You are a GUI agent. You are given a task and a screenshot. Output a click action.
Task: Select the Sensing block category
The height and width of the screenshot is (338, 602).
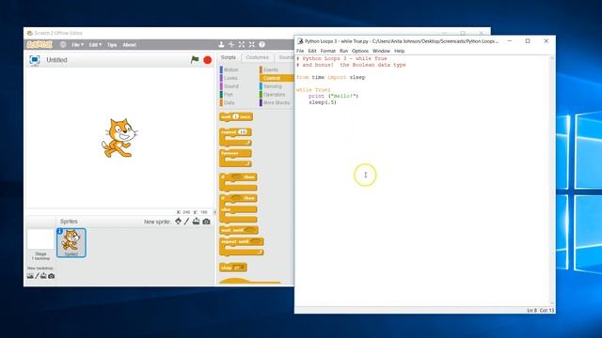[x=273, y=86]
